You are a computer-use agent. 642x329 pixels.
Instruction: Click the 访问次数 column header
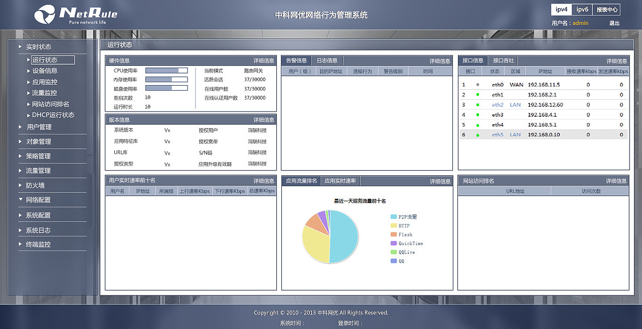point(590,191)
